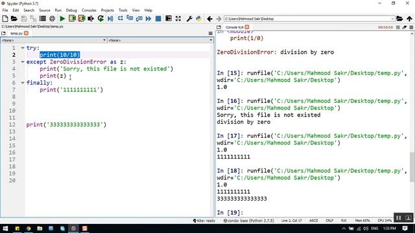Open File Explorer from the taskbar
415x233 pixels.
[40, 228]
